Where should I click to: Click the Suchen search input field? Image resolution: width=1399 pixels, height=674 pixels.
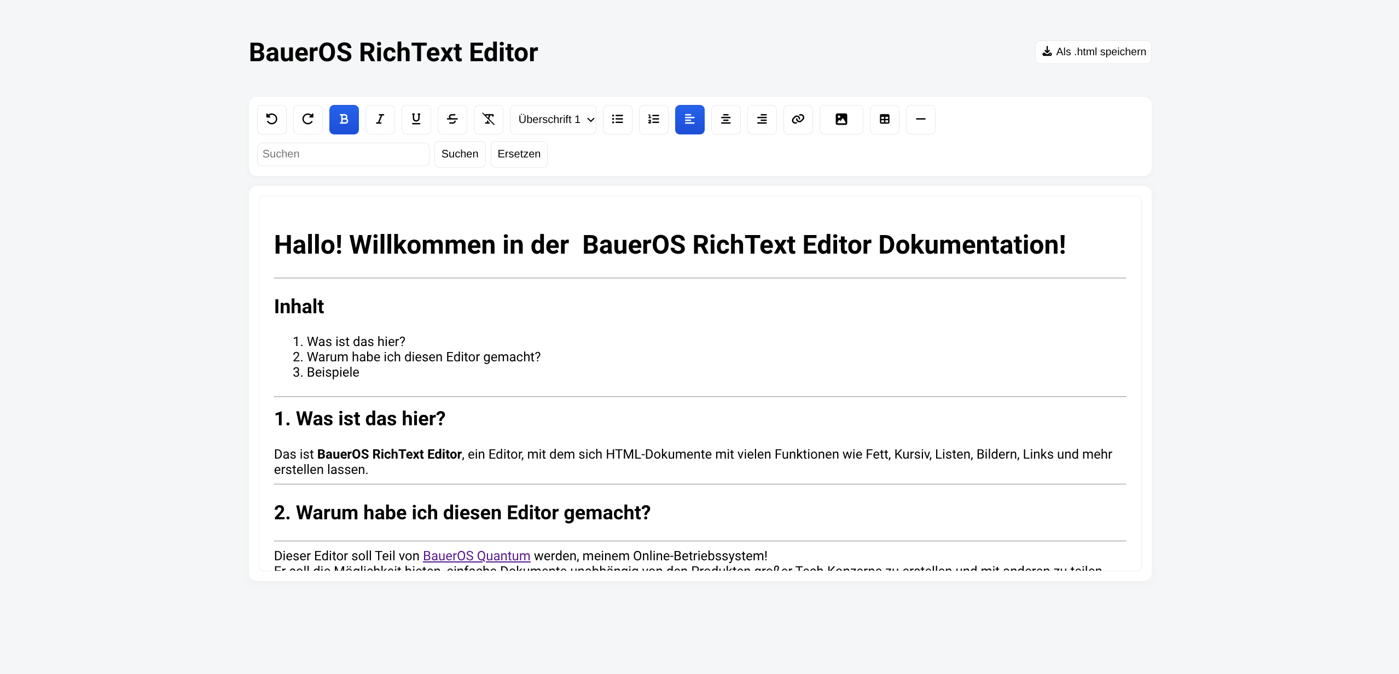[x=343, y=154]
